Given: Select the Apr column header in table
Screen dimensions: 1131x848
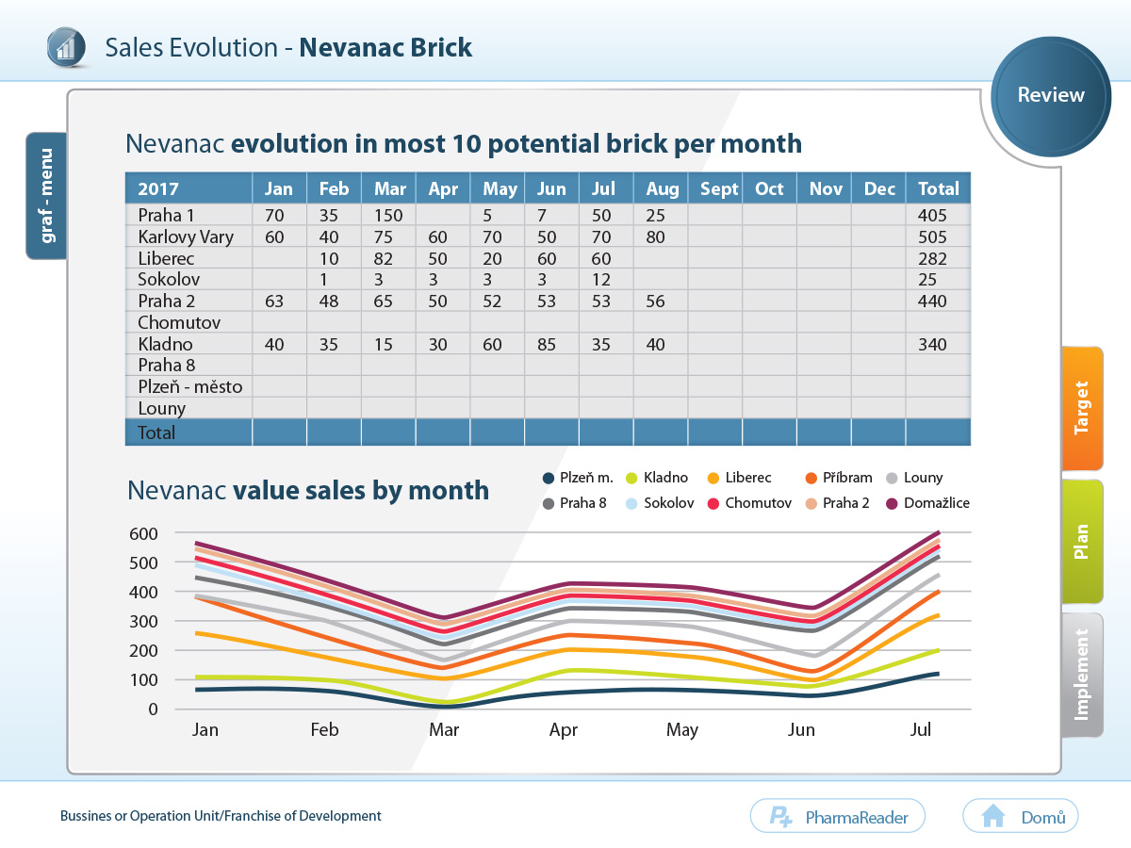Looking at the screenshot, I should pyautogui.click(x=443, y=188).
